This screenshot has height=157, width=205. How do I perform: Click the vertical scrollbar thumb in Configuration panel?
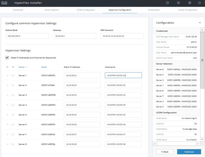coord(202,60)
